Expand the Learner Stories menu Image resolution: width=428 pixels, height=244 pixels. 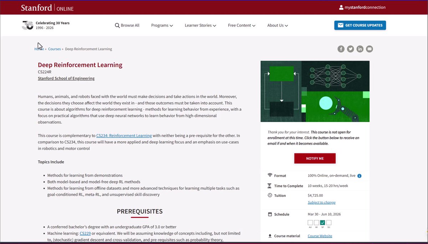pyautogui.click(x=200, y=25)
